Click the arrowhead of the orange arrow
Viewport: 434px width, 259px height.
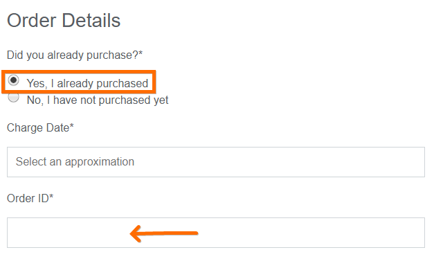point(136,233)
